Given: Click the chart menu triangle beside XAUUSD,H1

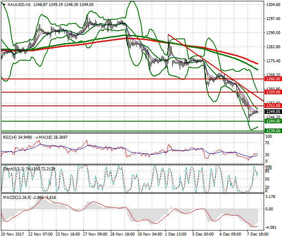Looking at the screenshot, I should coord(4,4).
